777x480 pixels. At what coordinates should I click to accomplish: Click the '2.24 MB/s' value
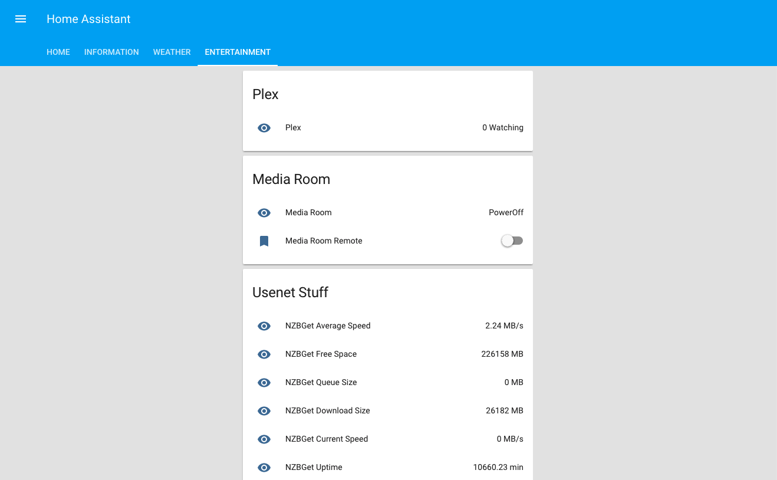coord(504,326)
